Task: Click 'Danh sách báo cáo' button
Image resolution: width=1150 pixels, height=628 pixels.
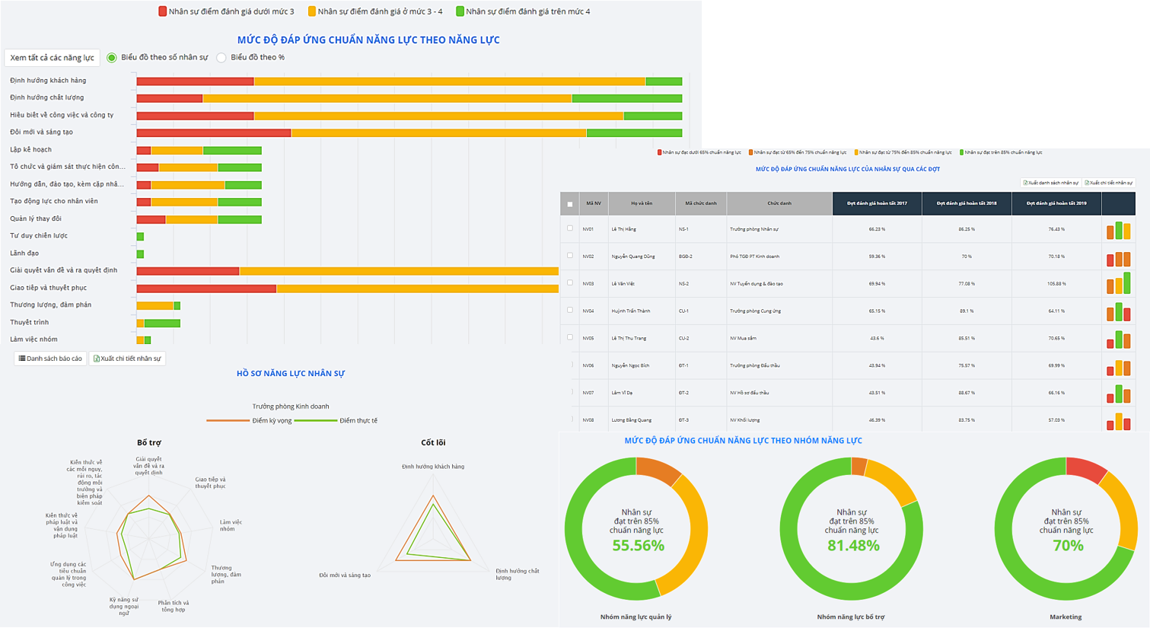Action: pos(50,359)
